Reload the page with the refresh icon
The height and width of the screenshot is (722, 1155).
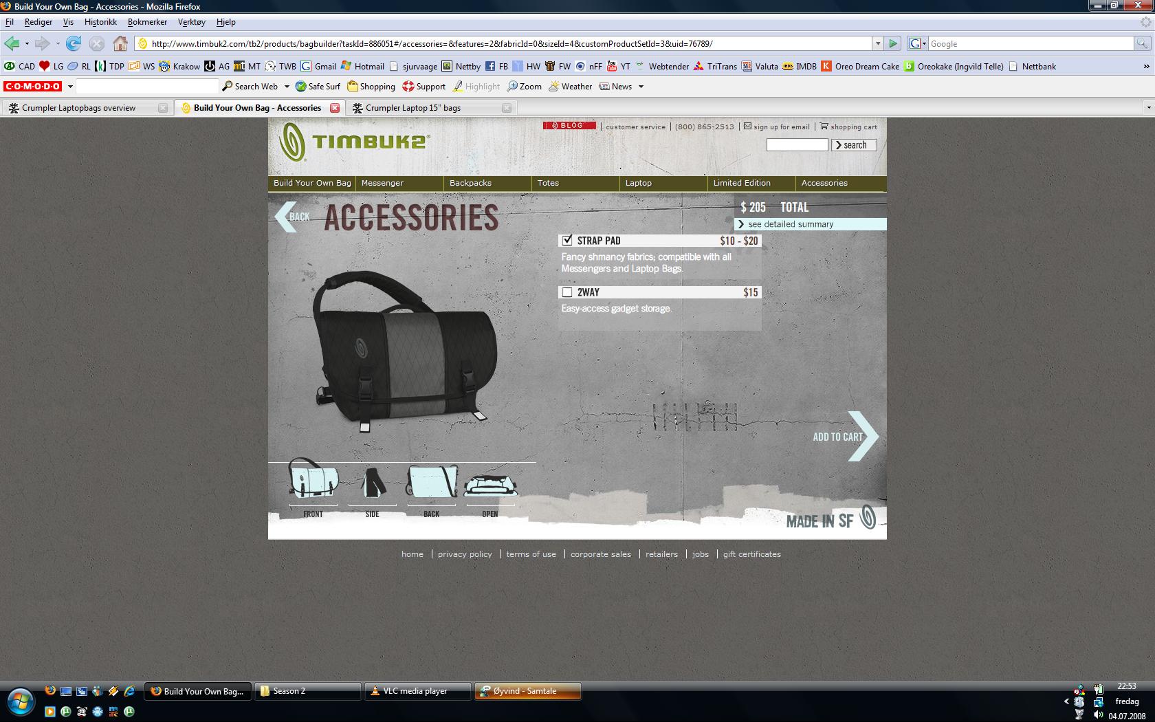74,43
